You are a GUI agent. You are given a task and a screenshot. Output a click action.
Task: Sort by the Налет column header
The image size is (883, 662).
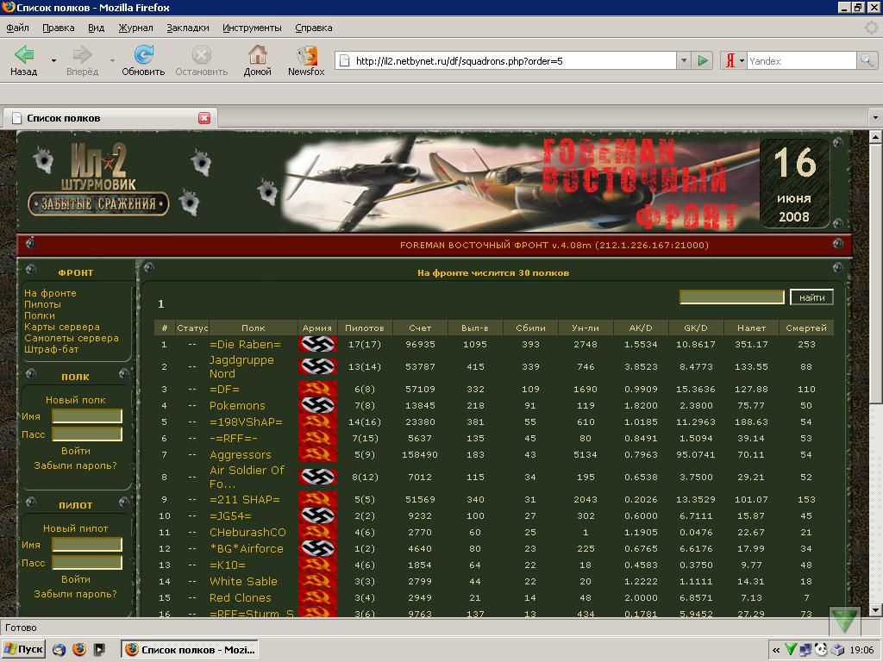point(751,328)
